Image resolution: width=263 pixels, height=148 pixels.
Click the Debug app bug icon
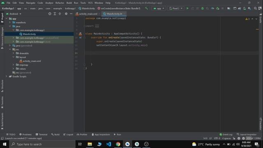click(x=203, y=8)
